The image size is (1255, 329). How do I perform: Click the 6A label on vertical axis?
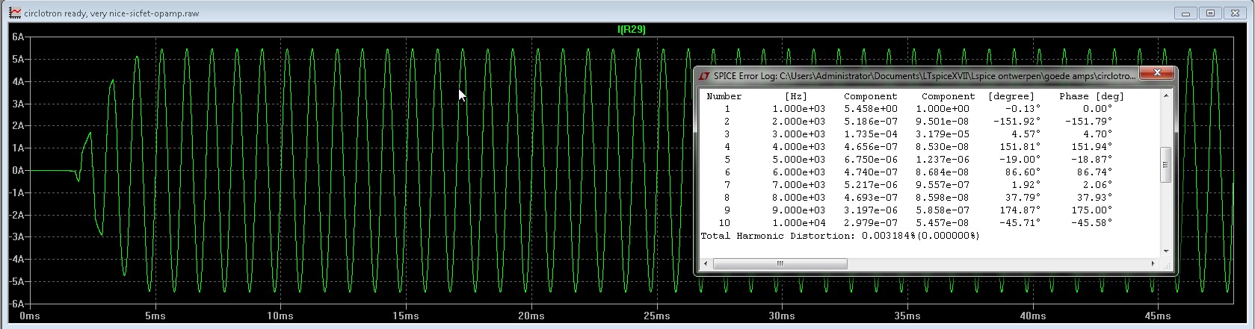pyautogui.click(x=18, y=37)
